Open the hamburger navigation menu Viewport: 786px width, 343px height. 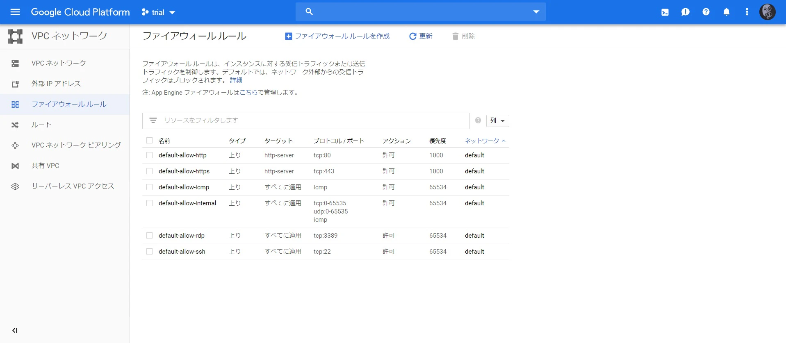(x=15, y=12)
